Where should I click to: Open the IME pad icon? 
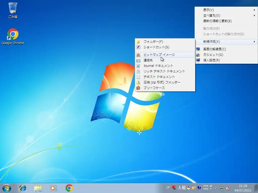point(188,187)
